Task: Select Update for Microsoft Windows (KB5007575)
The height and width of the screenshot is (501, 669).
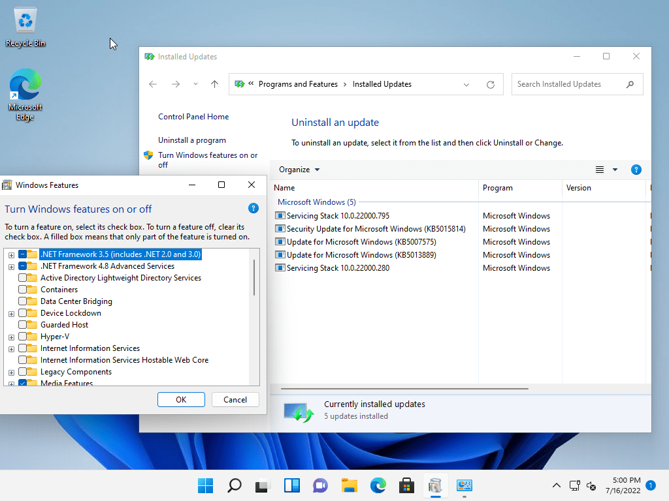Action: pyautogui.click(x=361, y=242)
